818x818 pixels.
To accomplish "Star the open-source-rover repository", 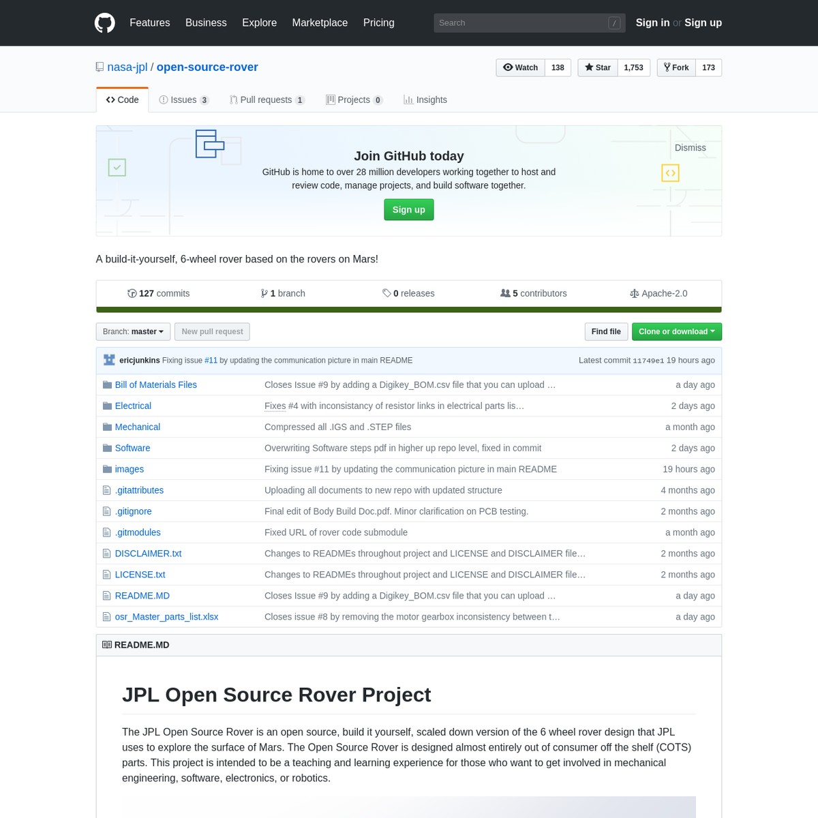I will [x=598, y=67].
